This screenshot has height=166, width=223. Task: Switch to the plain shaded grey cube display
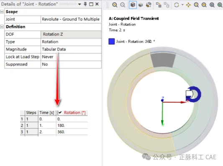coord(141,5)
